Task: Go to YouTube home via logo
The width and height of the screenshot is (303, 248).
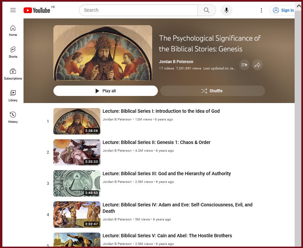Action: click(x=37, y=10)
